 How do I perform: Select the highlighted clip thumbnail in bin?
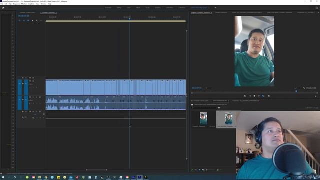tap(228, 118)
